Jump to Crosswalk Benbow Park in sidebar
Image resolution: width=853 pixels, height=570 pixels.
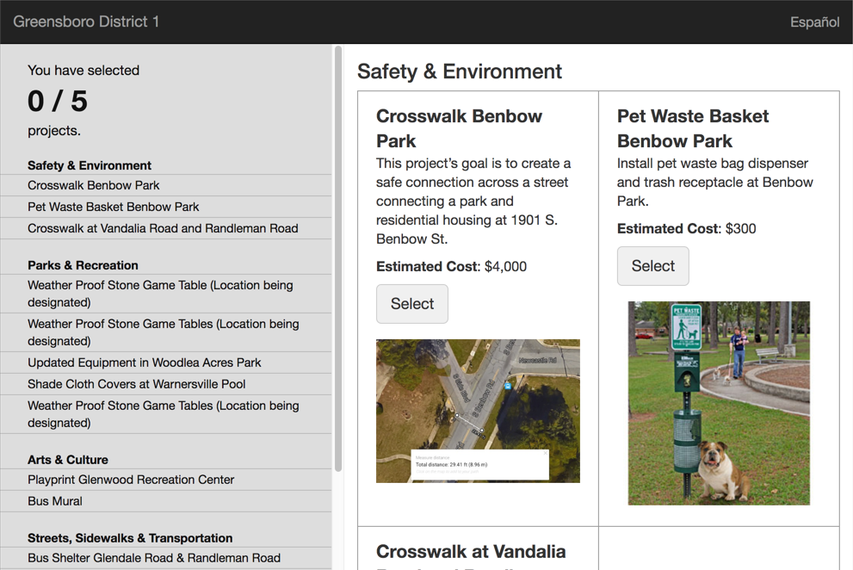point(93,185)
